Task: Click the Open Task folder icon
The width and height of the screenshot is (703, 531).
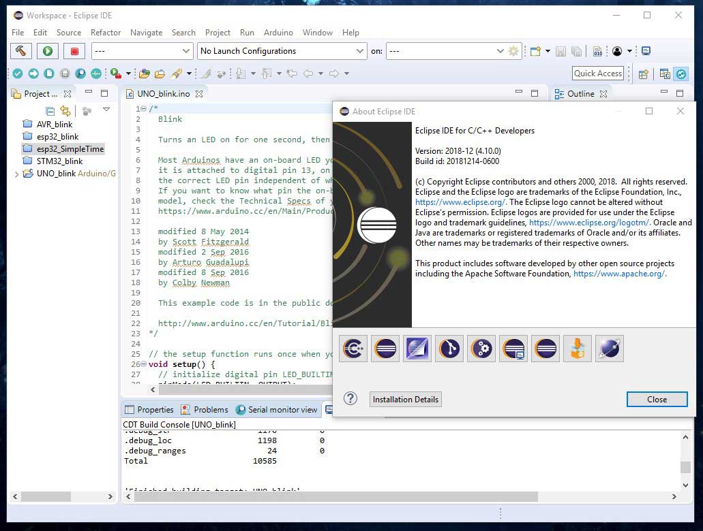Action: pyautogui.click(x=160, y=74)
